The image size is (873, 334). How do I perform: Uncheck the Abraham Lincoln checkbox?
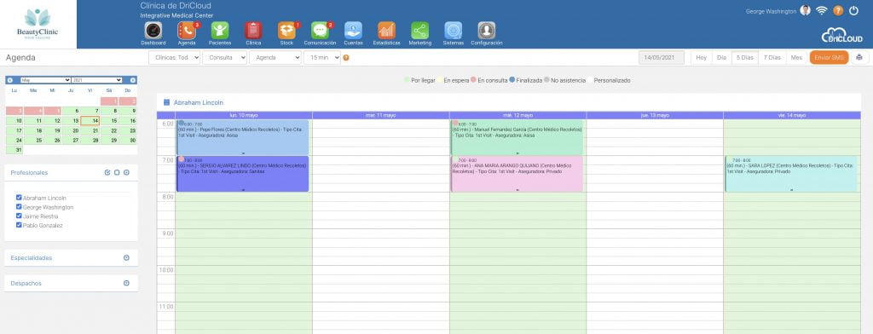[19, 198]
